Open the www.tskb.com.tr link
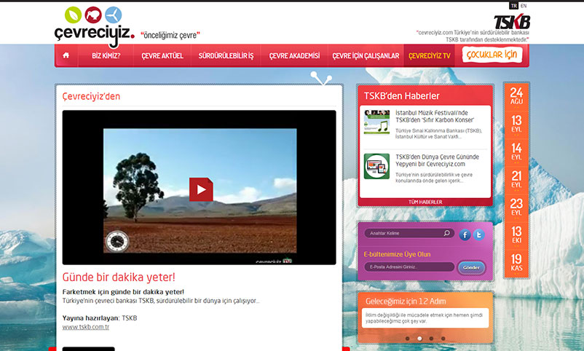 click(86, 327)
